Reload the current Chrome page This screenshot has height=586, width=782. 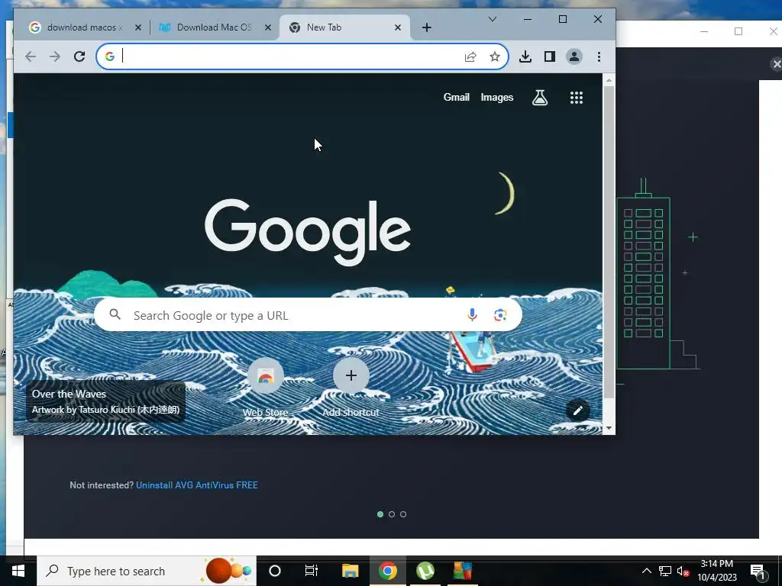79,56
